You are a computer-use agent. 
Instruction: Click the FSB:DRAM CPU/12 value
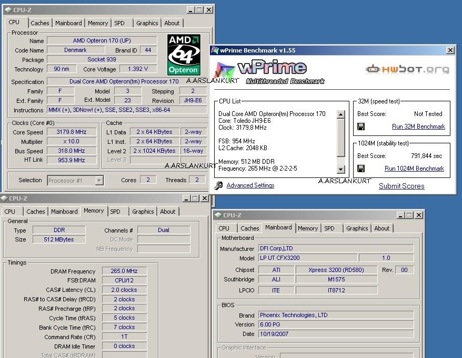click(x=124, y=280)
